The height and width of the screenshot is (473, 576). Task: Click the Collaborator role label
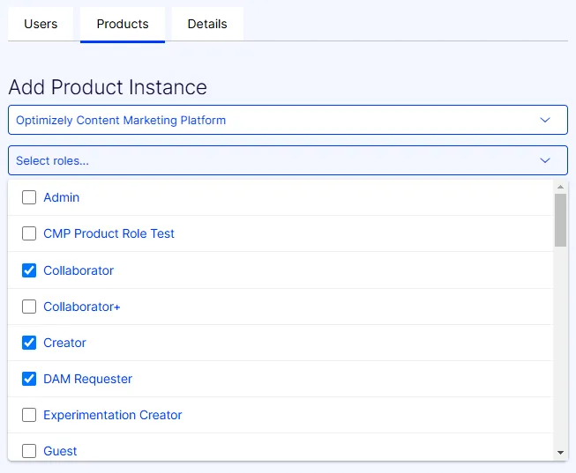tap(79, 270)
